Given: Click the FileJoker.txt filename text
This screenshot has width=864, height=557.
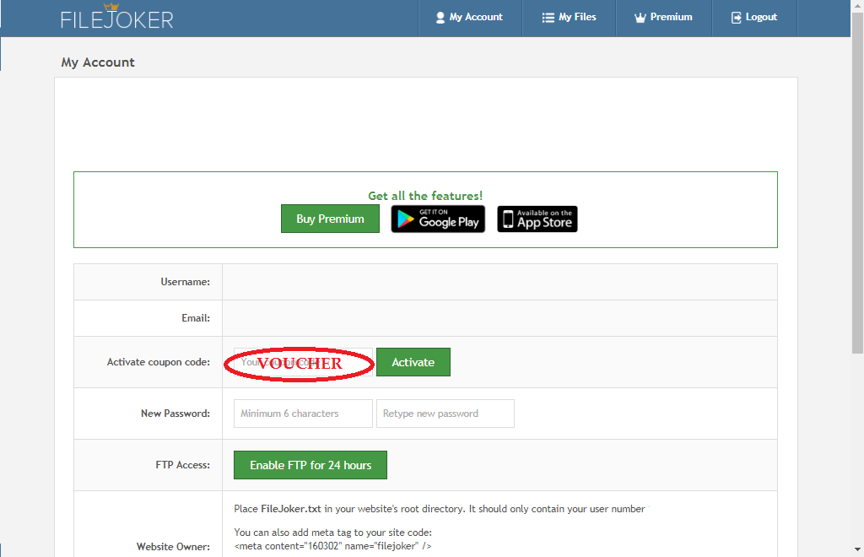Looking at the screenshot, I should tap(291, 509).
